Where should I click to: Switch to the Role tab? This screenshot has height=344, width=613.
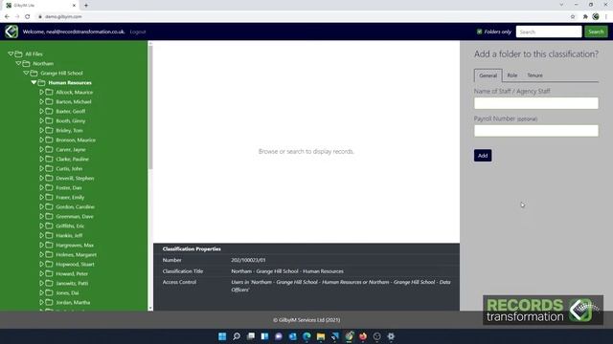512,75
